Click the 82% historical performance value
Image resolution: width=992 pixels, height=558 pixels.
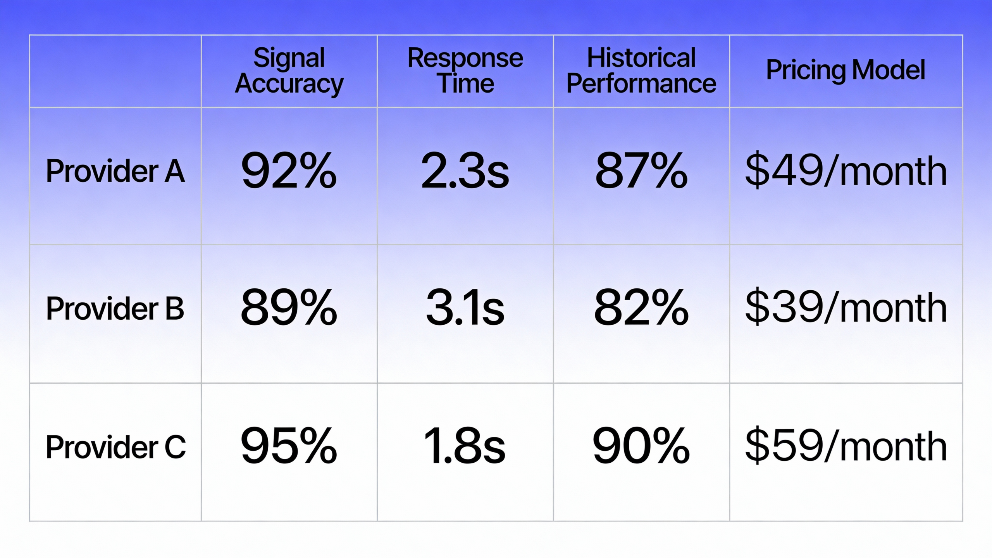click(641, 308)
